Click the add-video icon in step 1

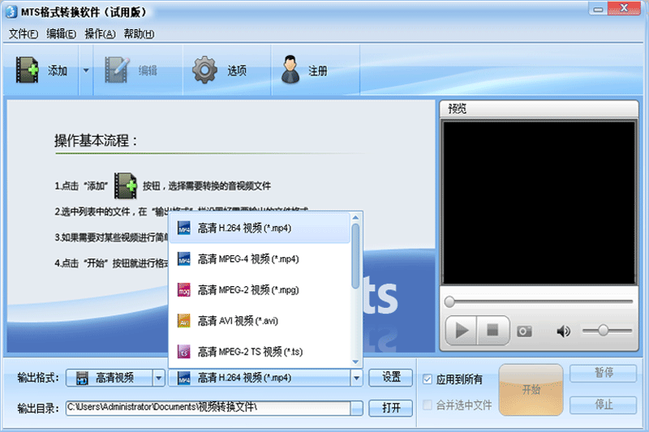pyautogui.click(x=126, y=186)
